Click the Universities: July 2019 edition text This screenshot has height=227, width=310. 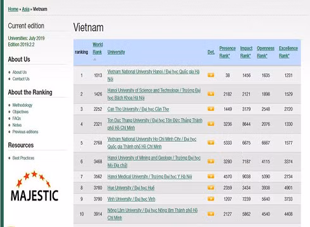tap(26, 38)
